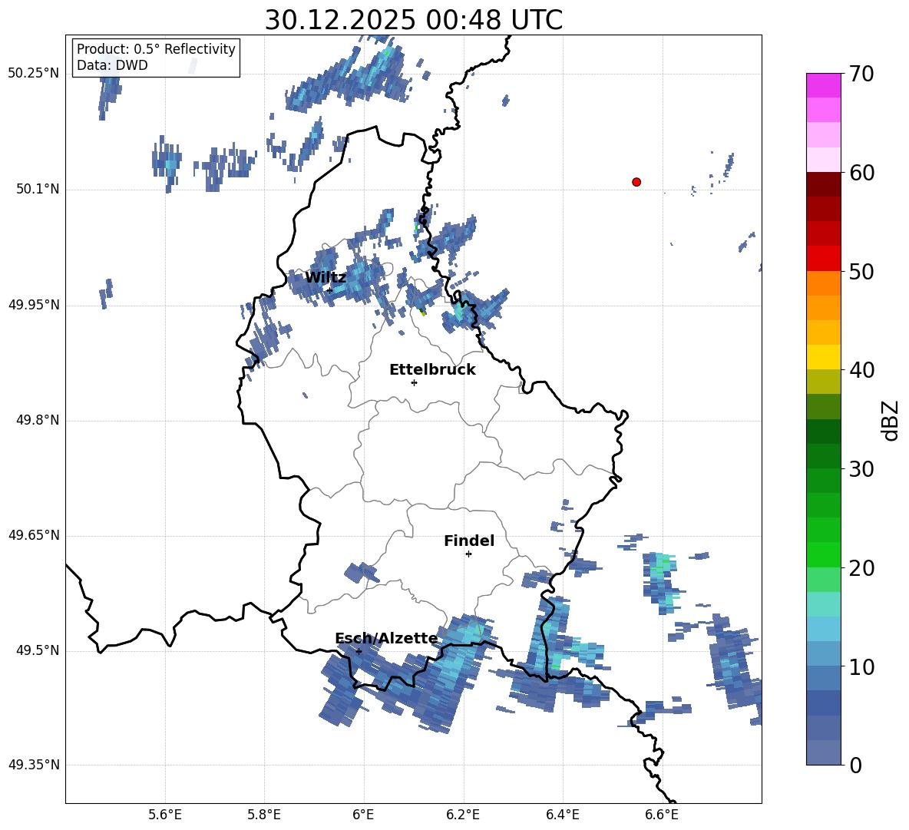Click the 60 value on the colorbar
Image resolution: width=909 pixels, height=830 pixels.
pyautogui.click(x=861, y=173)
